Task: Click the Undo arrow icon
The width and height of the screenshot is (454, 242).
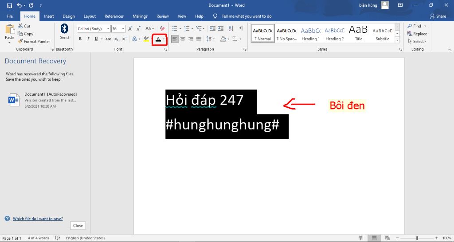Action: (x=20, y=5)
